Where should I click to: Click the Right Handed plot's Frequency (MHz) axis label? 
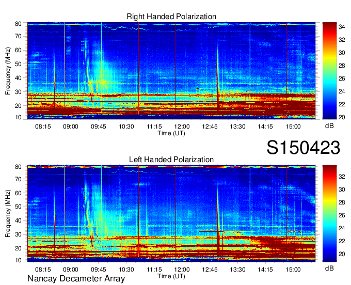[x=8, y=71]
